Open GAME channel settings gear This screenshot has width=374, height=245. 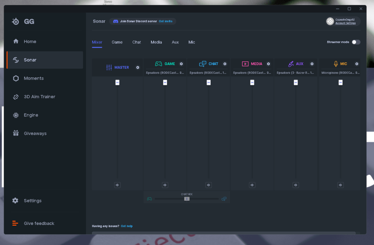coord(181,64)
